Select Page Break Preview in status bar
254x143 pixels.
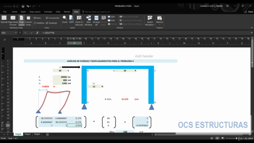223,138
